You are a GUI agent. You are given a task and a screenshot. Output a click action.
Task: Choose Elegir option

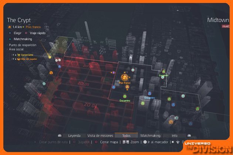17,33
